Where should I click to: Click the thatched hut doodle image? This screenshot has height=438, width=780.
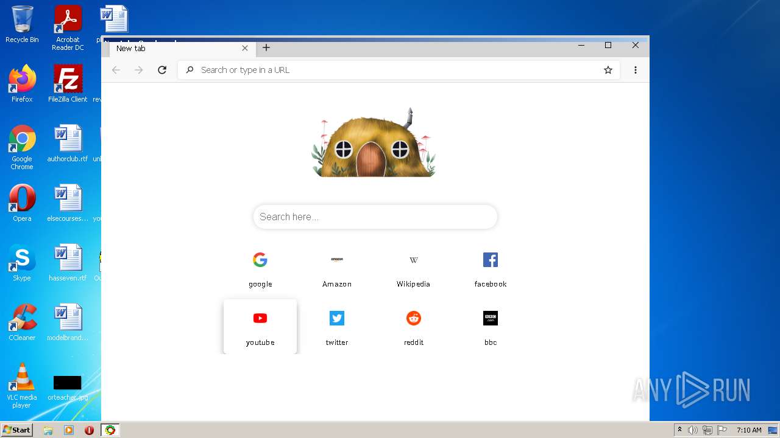coord(374,143)
